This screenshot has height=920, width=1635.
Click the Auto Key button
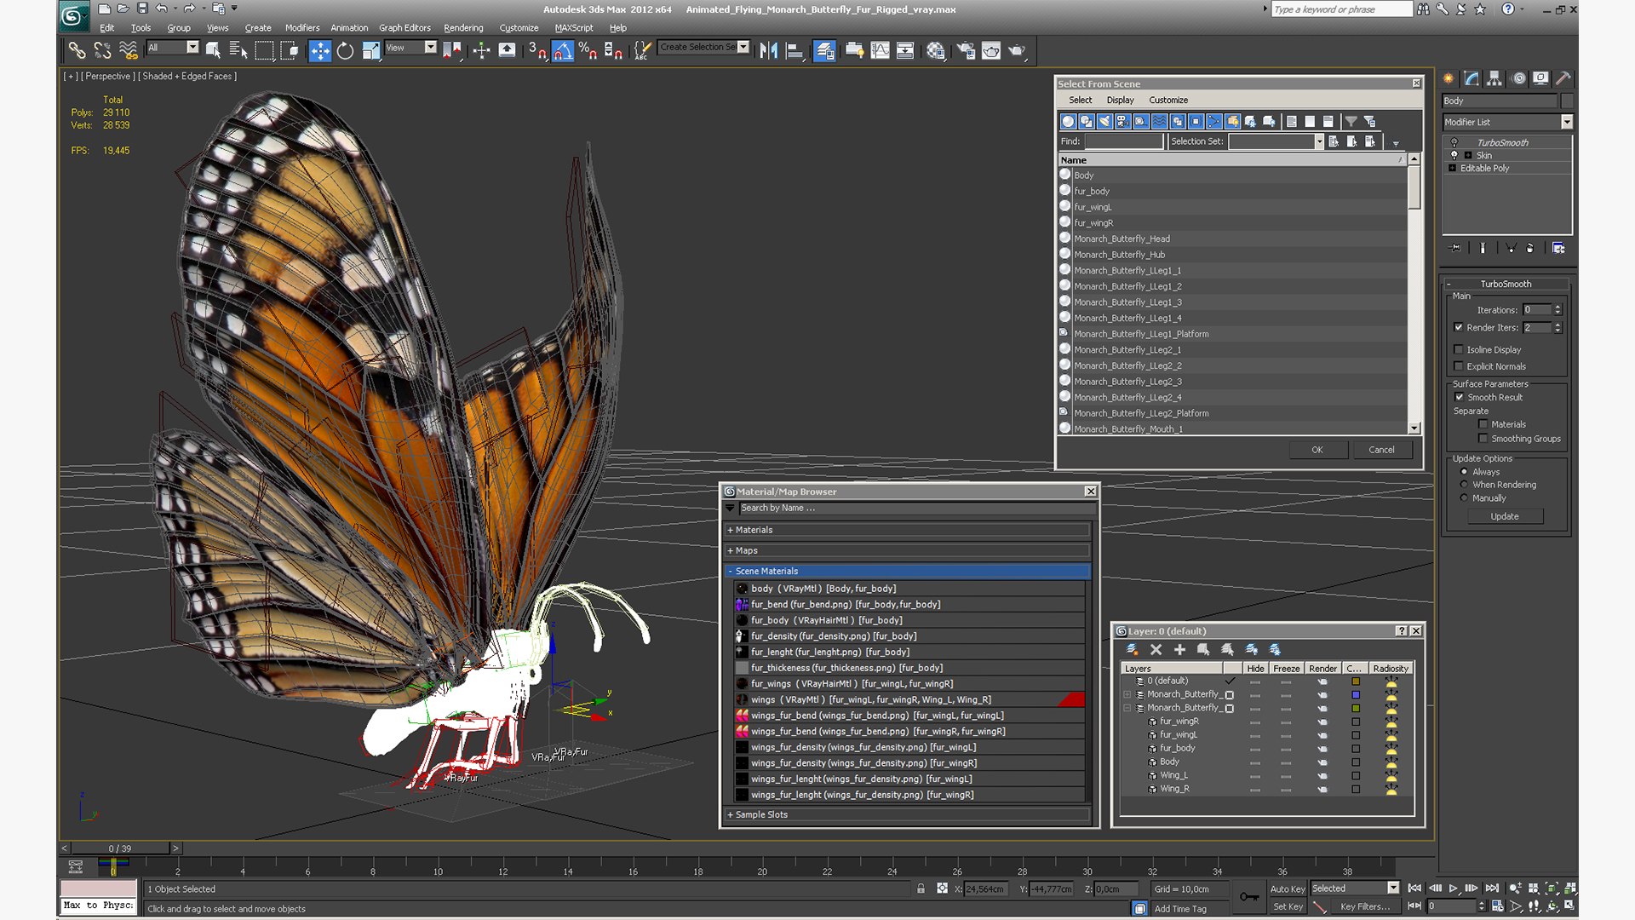click(x=1288, y=889)
